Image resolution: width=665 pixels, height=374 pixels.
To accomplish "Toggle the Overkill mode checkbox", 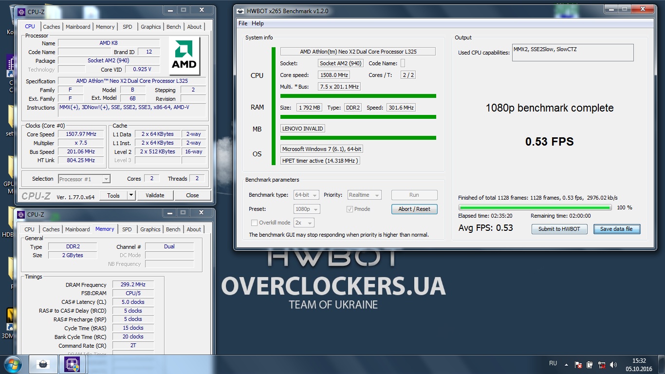I will pos(254,223).
